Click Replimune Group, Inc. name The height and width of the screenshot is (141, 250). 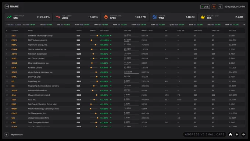point(37,45)
